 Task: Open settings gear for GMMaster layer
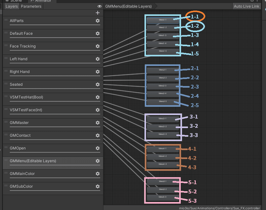[x=97, y=122]
